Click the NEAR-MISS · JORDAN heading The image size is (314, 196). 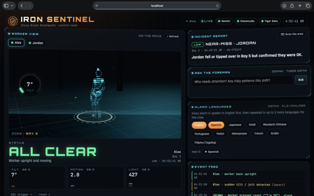[x=231, y=44]
